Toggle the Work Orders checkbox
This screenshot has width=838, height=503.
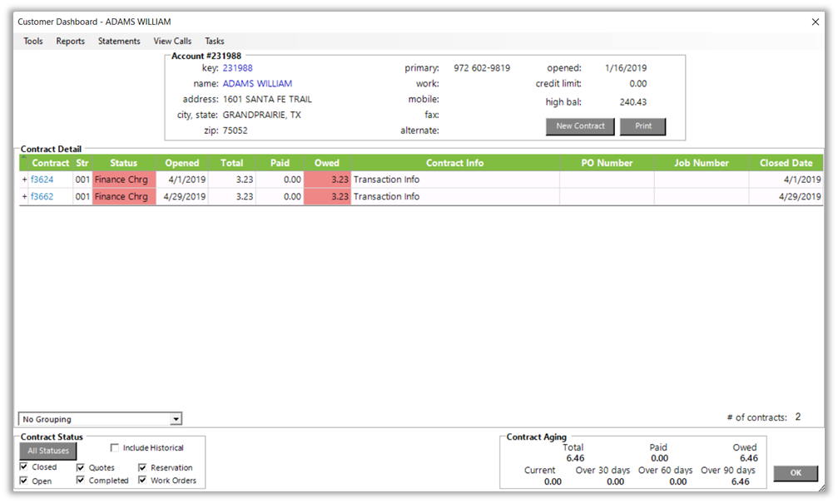pyautogui.click(x=143, y=481)
